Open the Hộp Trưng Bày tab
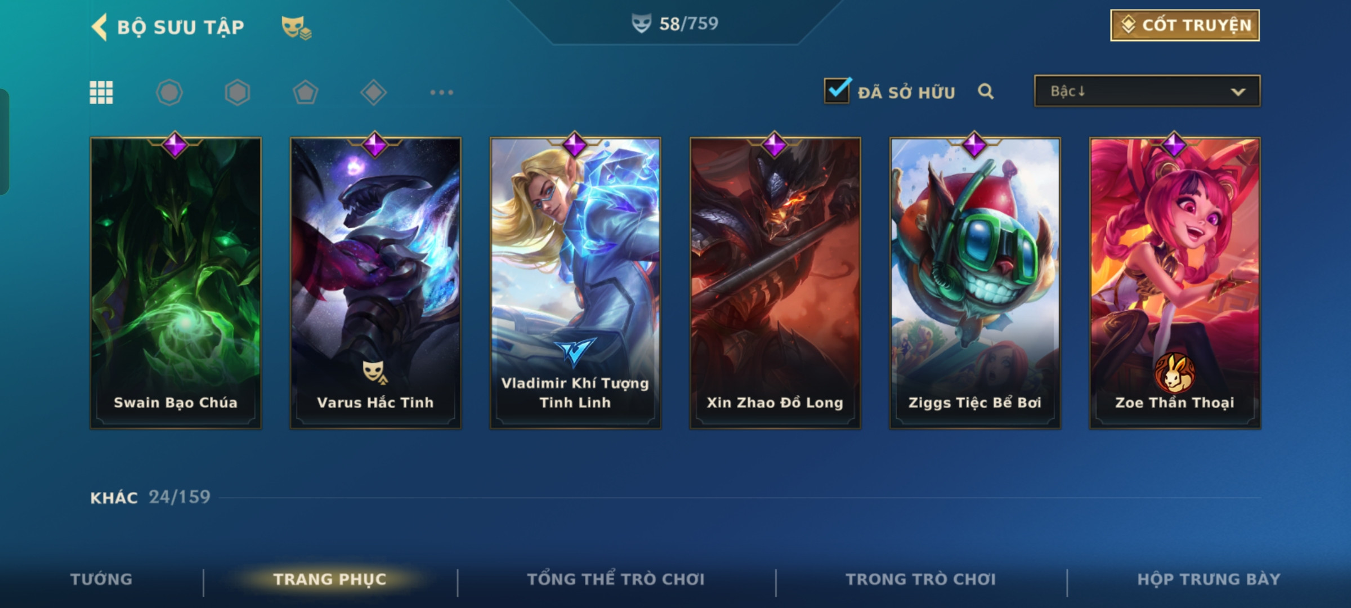 pos(1209,579)
